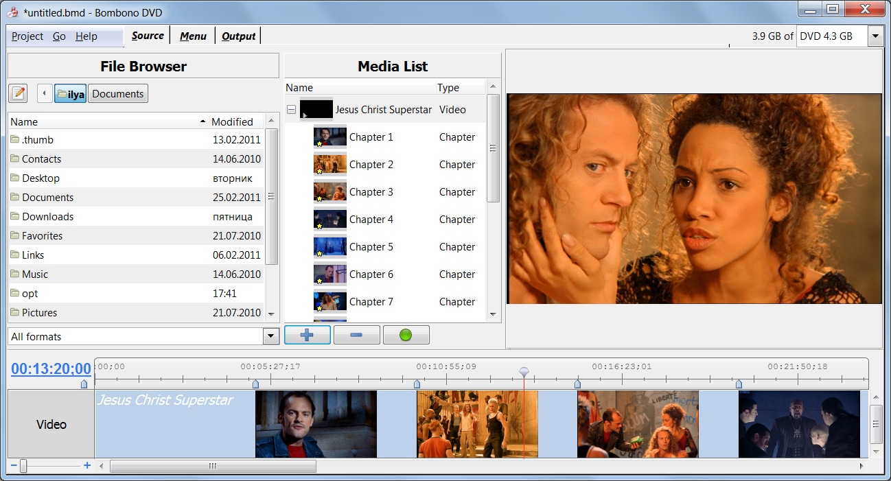This screenshot has height=481, width=891.
Task: Open the DVD 4.3 GB size dropdown
Action: pyautogui.click(x=875, y=36)
